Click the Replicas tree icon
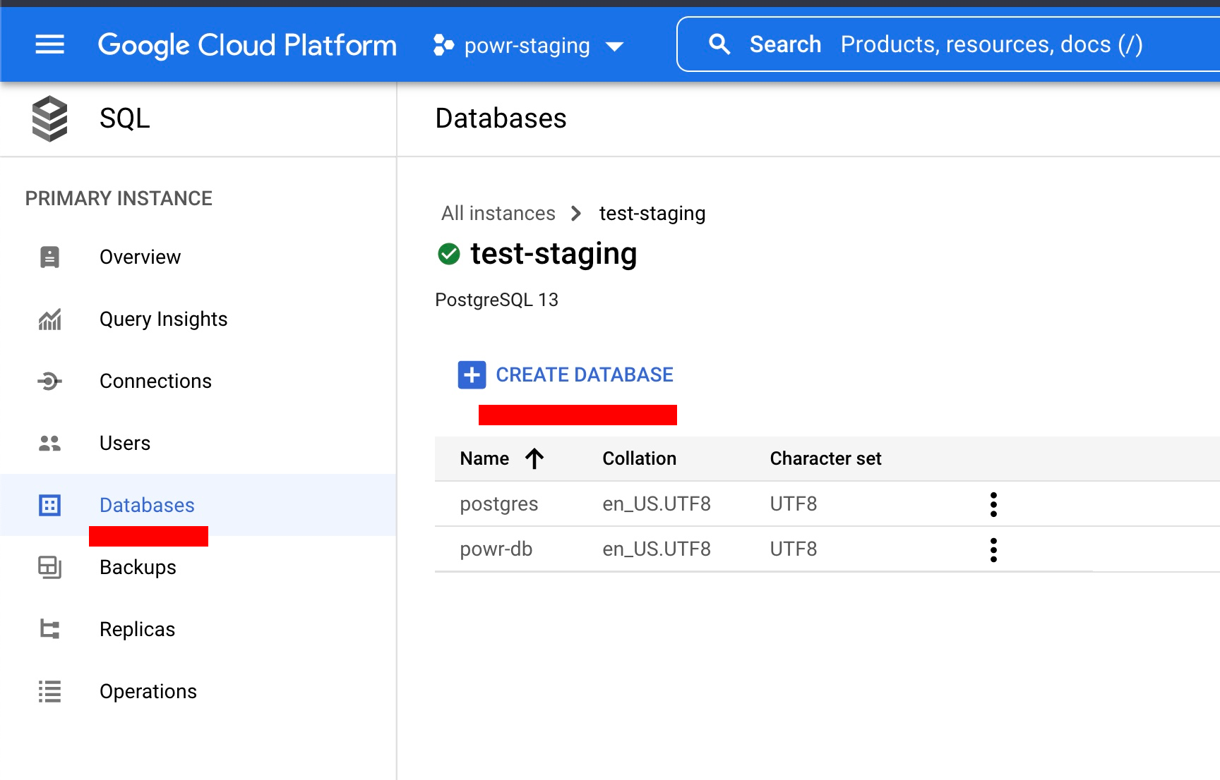 [x=49, y=629]
